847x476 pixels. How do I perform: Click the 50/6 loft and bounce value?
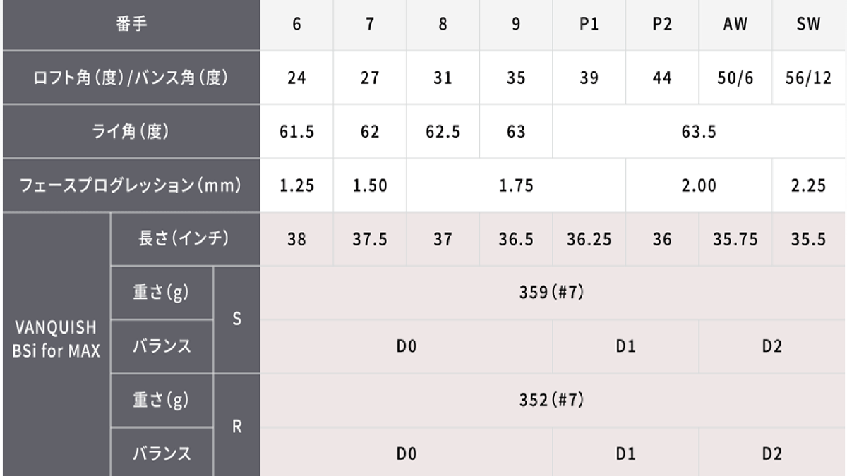point(735,78)
